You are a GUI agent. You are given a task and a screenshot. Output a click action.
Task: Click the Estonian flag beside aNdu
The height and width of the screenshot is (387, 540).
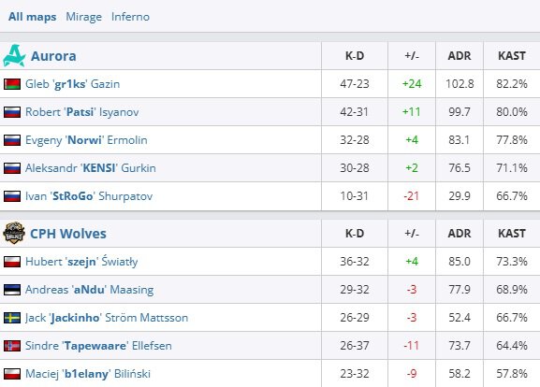[x=12, y=290]
